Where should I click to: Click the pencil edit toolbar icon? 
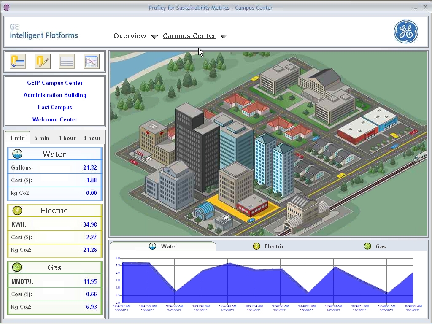pyautogui.click(x=42, y=61)
